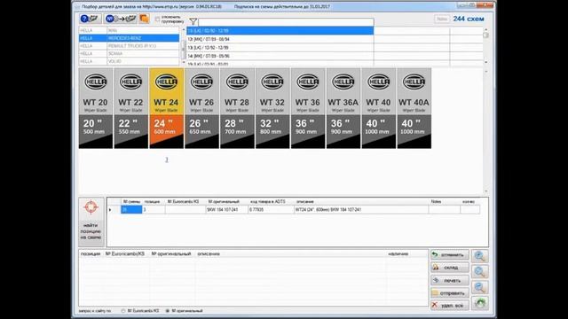Click the middle magnifier zoom icon

[x=479, y=272]
